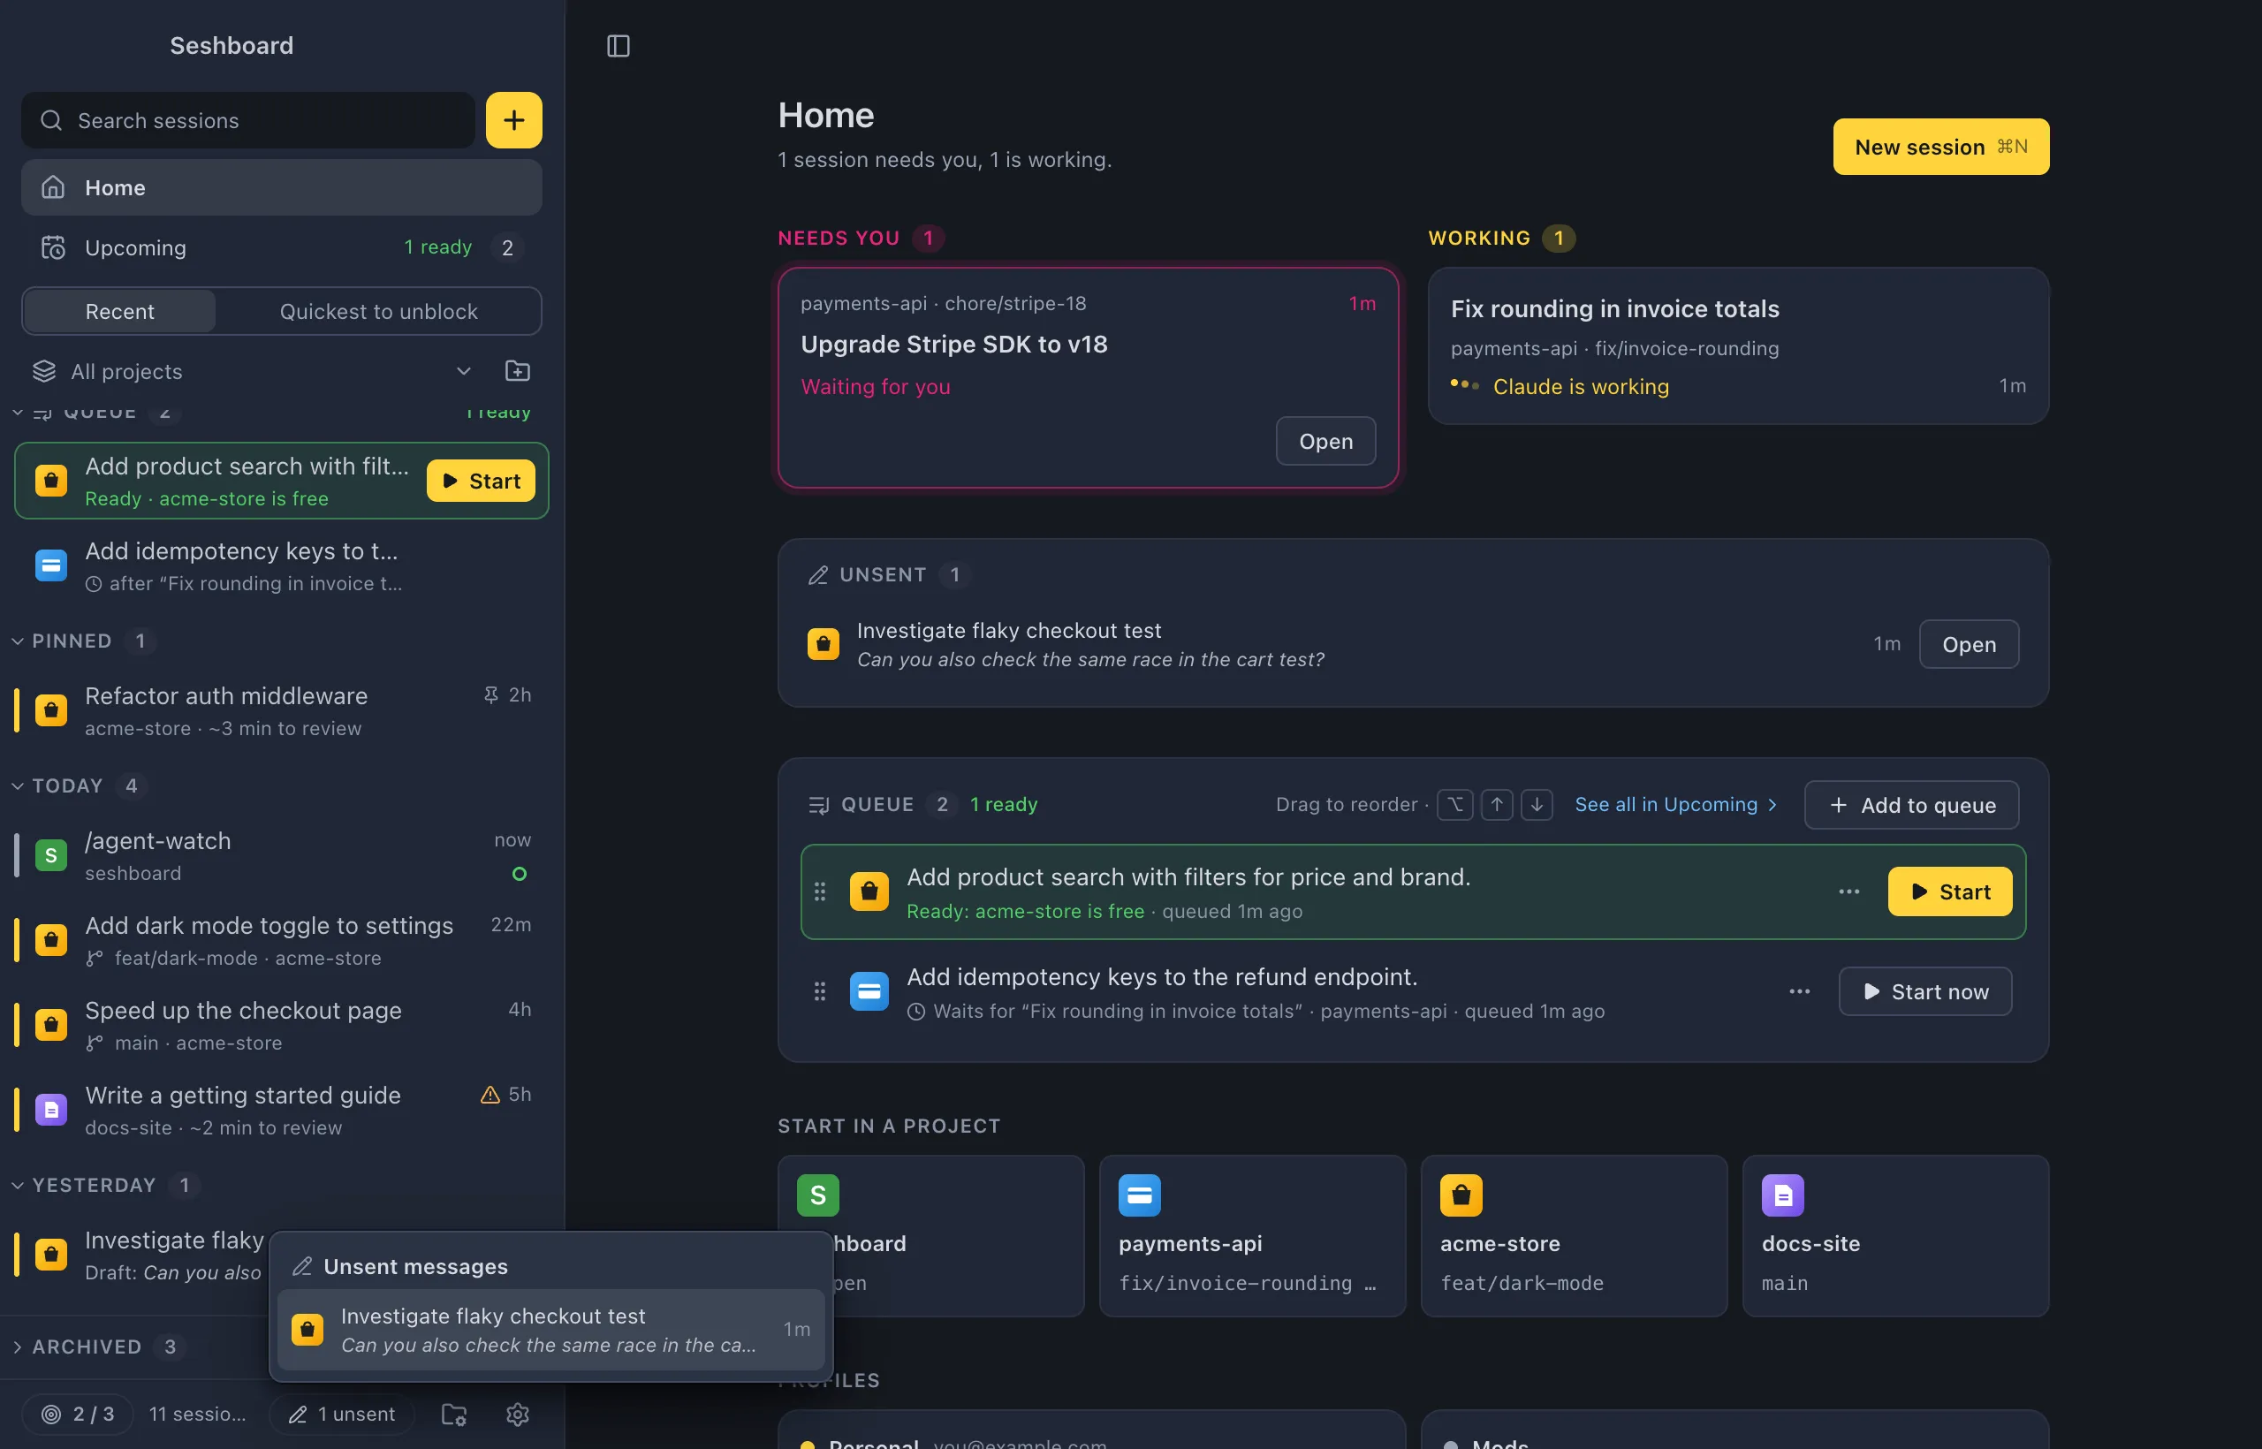Screen dimensions: 2262x1449
Task: Click Start now for idempotency keys task
Action: (1925, 990)
